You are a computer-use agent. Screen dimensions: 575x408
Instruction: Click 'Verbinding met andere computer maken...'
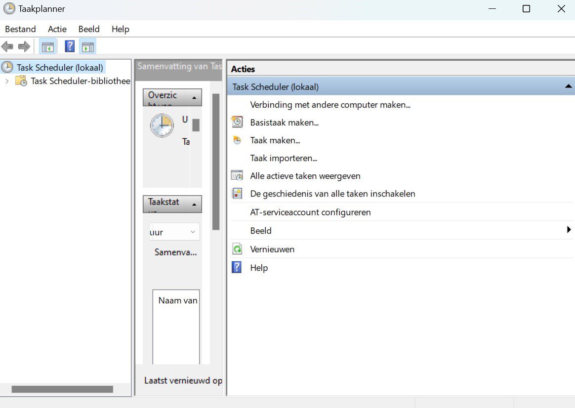coord(330,105)
